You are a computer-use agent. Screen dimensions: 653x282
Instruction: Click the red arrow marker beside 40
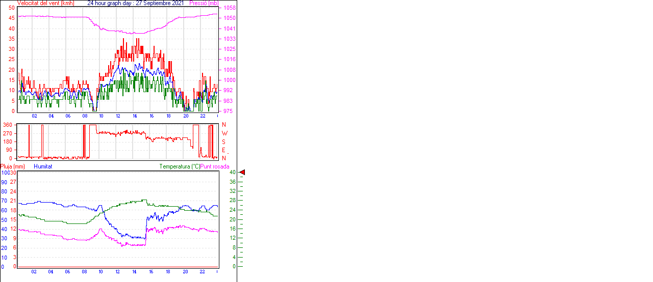[242, 173]
